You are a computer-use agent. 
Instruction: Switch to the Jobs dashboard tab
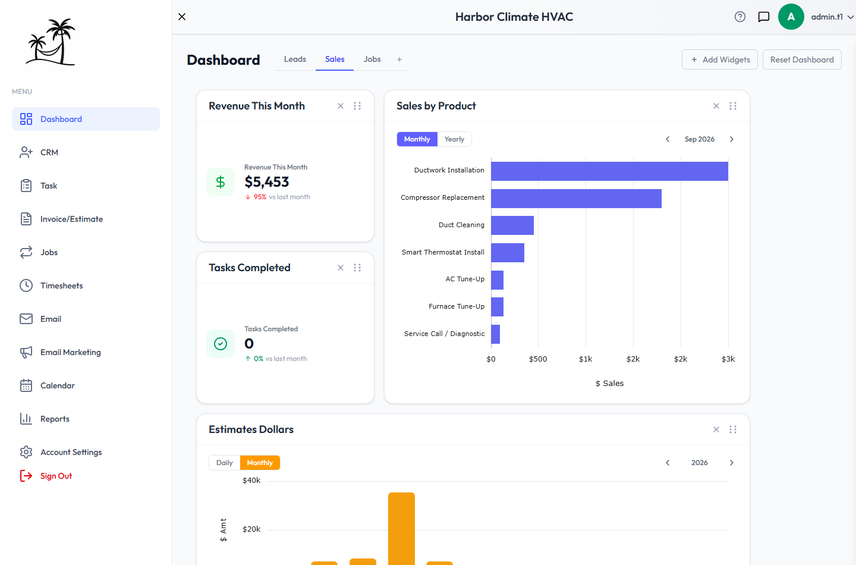[372, 59]
